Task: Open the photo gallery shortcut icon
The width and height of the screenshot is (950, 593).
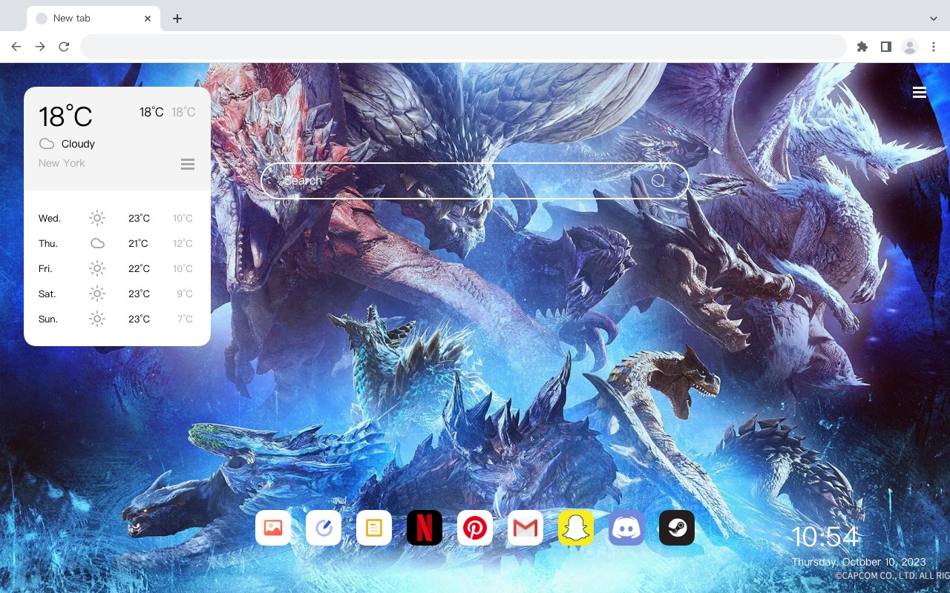Action: click(x=273, y=528)
